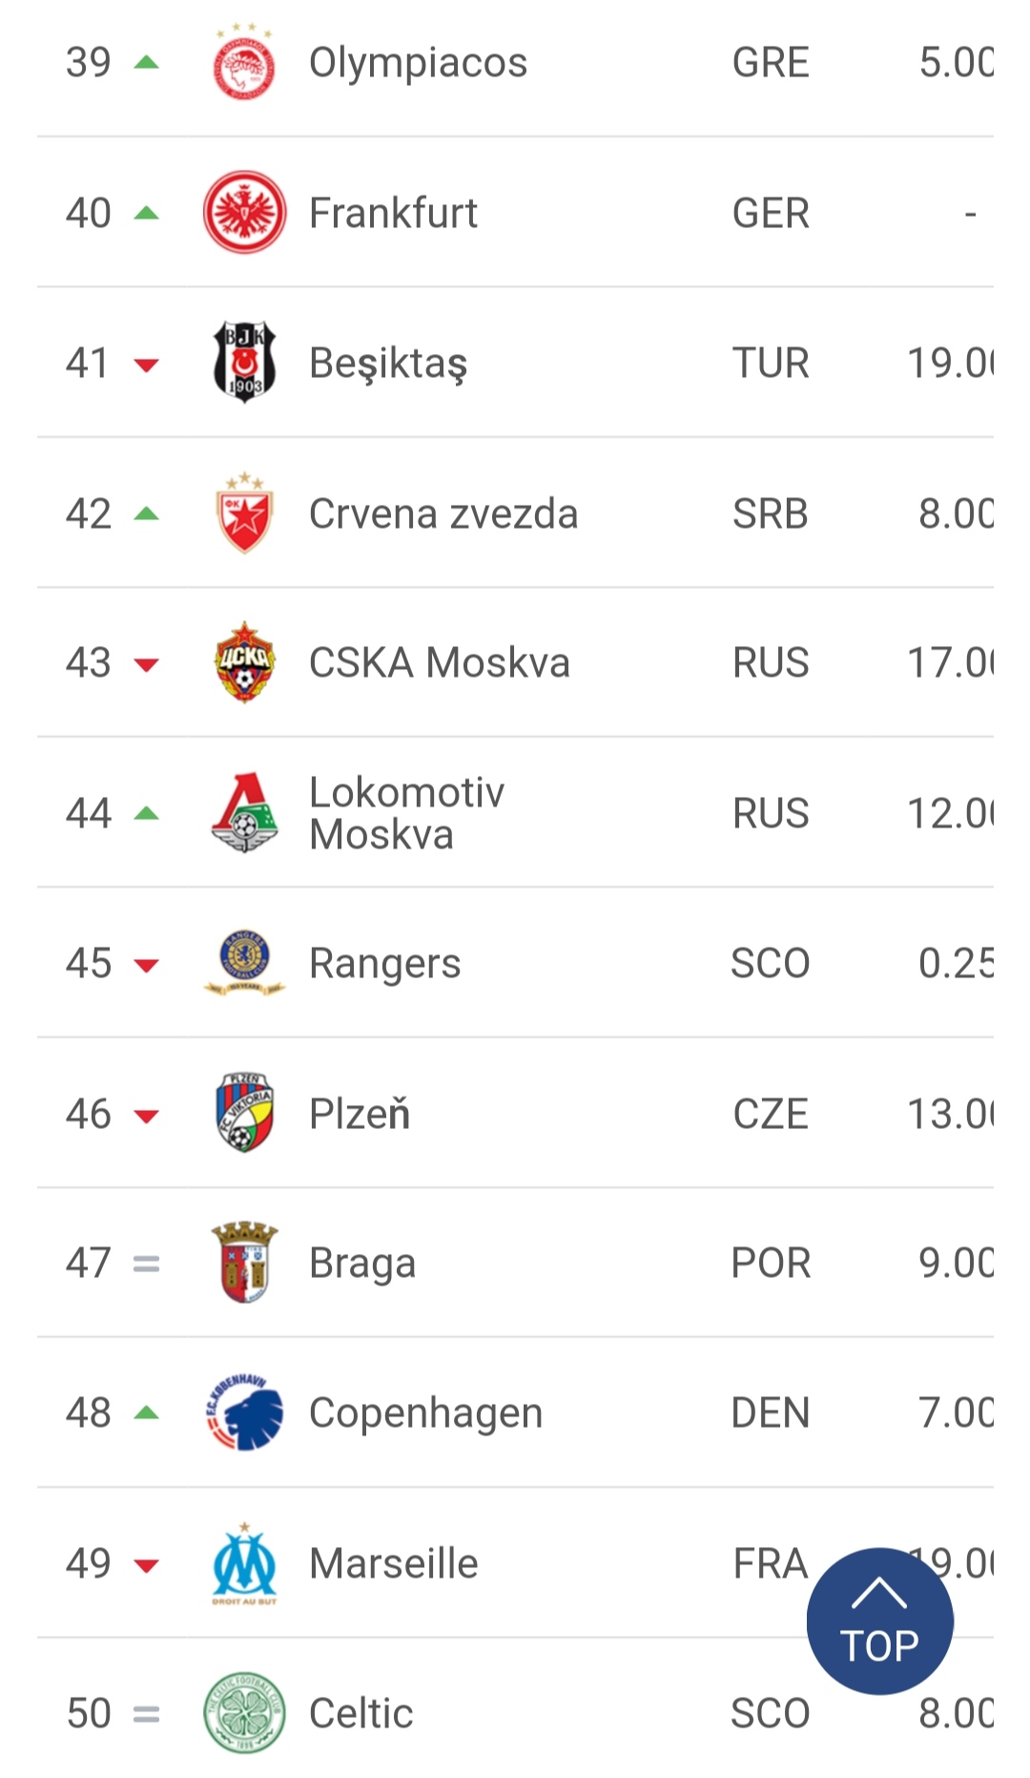The width and height of the screenshot is (1030, 1778).
Task: Tap the CSKA Moskva club emblem
Action: coord(244,662)
